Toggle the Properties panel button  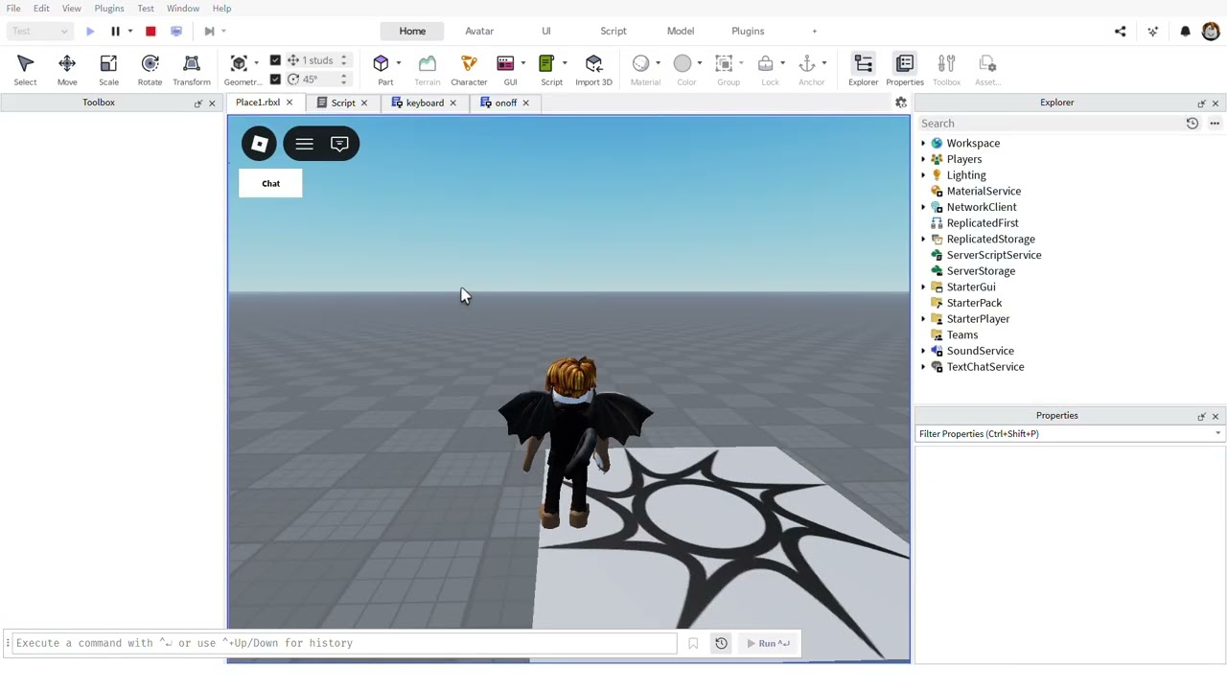pyautogui.click(x=905, y=69)
